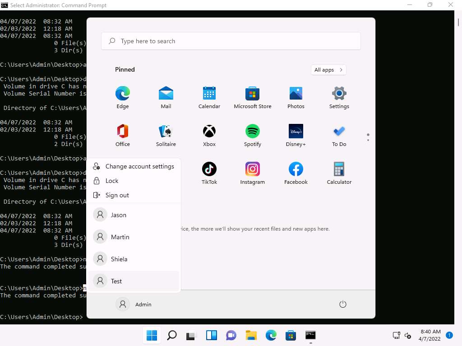Viewport: 462px width, 346px height.
Task: Switch to the Test user account
Action: pyautogui.click(x=116, y=281)
